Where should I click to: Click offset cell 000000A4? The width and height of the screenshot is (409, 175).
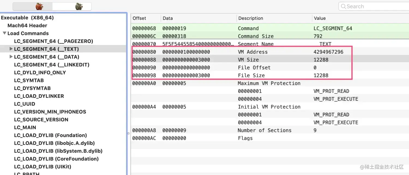click(x=144, y=107)
